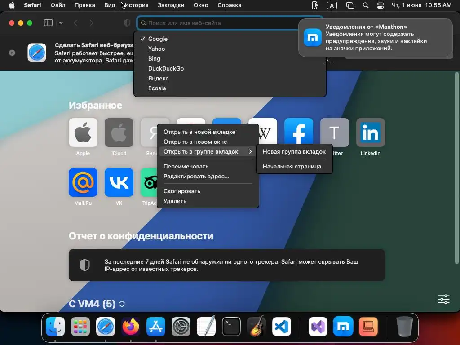Viewport: 460px width, 345px height.
Task: Open the Apple favorite tile
Action: 83,133
